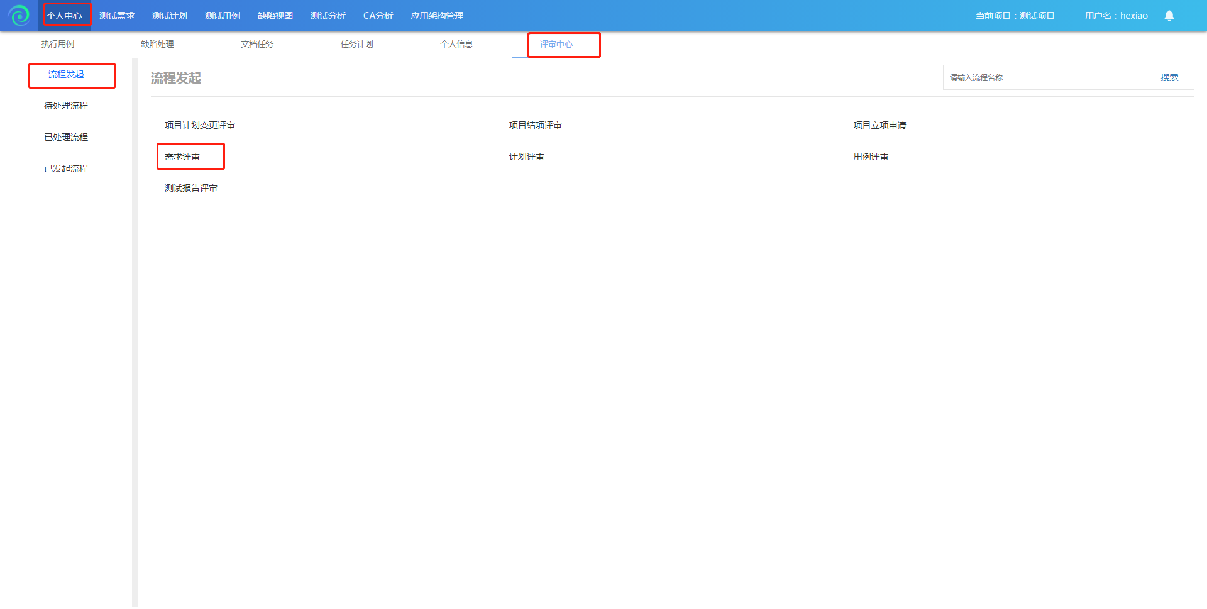Focus the 请输入流程名称 search field
This screenshot has width=1207, height=609.
pyautogui.click(x=1044, y=77)
